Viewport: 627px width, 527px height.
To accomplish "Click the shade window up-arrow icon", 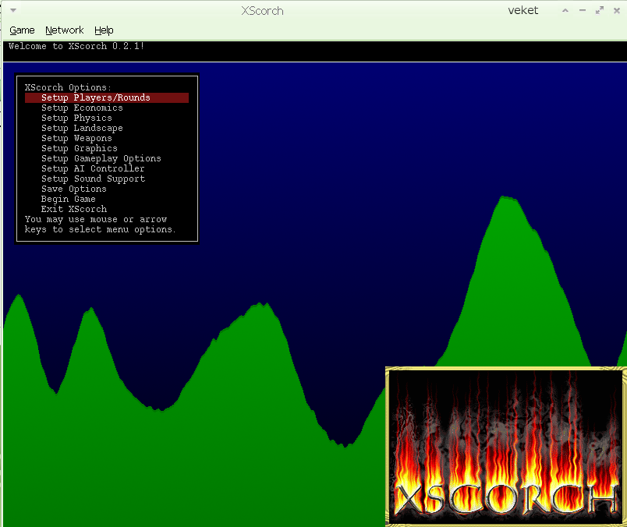I will click(x=565, y=11).
